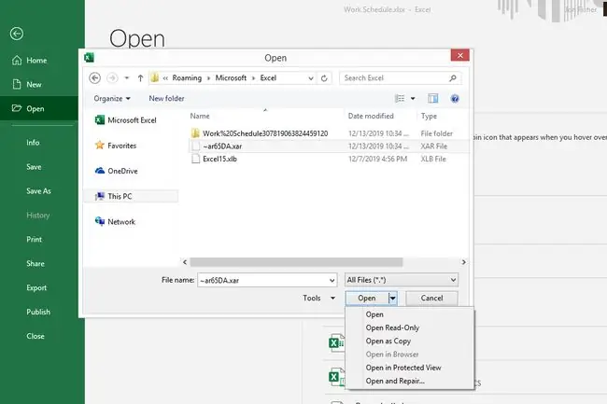Image resolution: width=607 pixels, height=404 pixels.
Task: Sort by the Type column header
Action: 429,116
